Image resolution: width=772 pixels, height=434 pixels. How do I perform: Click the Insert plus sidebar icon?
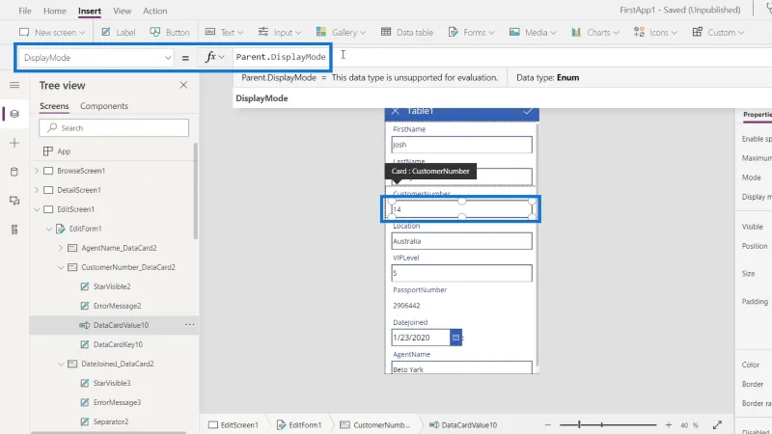coord(14,143)
